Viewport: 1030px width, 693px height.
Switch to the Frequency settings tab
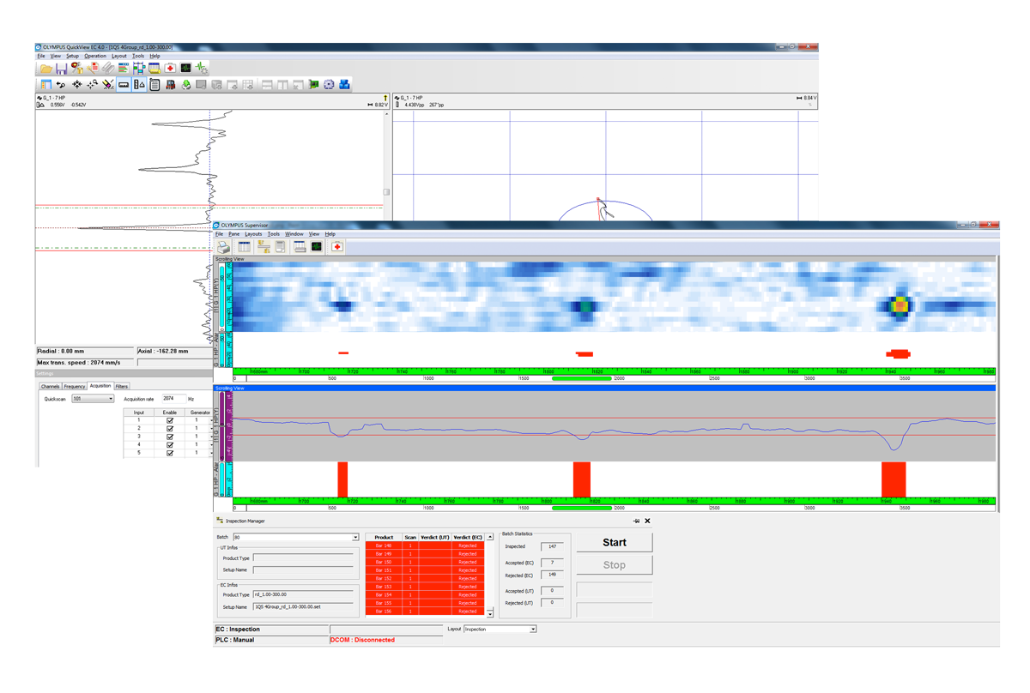[75, 387]
